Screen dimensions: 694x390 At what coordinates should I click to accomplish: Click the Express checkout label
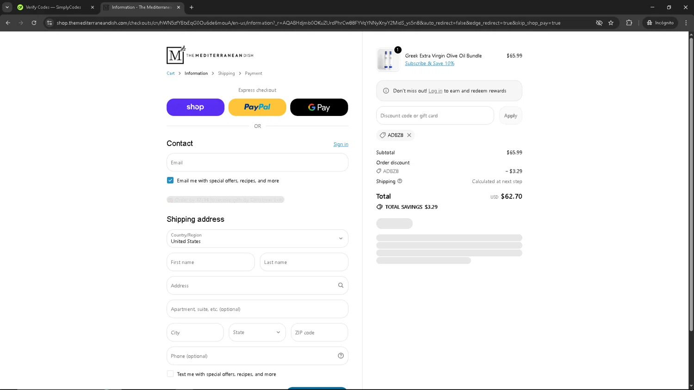click(257, 90)
